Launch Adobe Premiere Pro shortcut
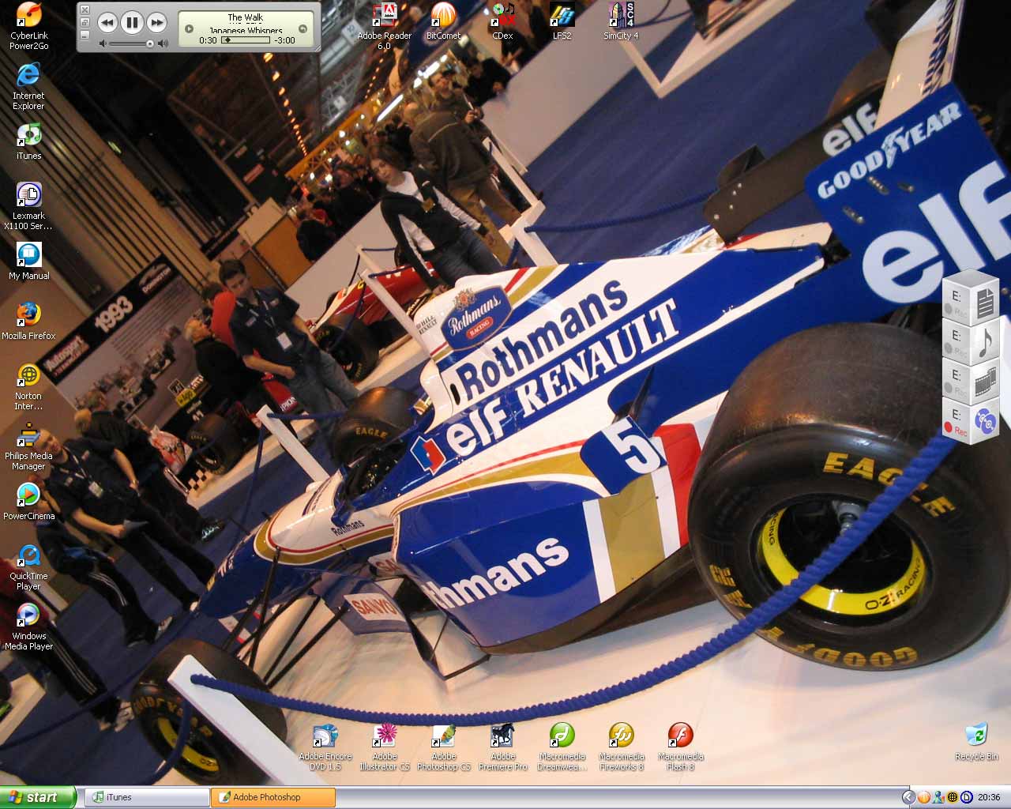1011x809 pixels. click(503, 747)
